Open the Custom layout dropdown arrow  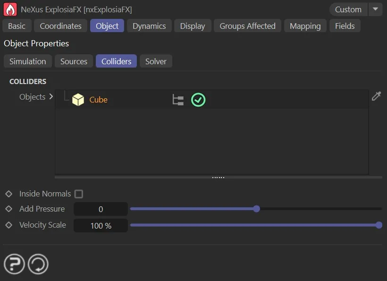[375, 9]
